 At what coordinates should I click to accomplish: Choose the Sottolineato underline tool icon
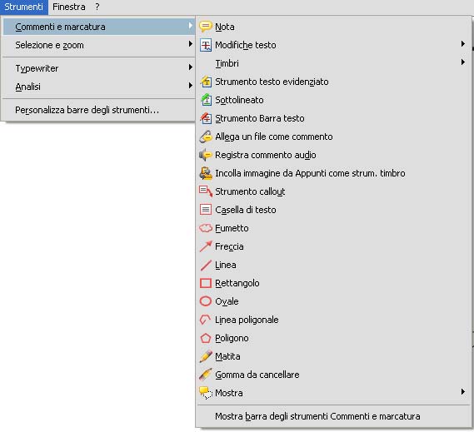click(206, 100)
